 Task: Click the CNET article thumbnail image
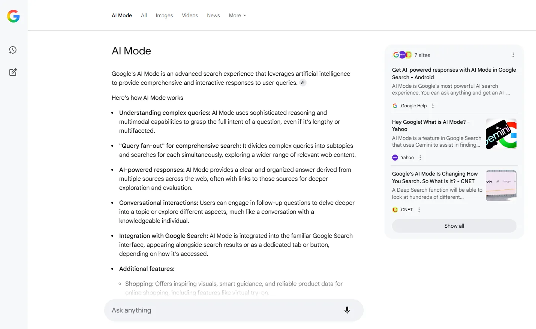(501, 186)
